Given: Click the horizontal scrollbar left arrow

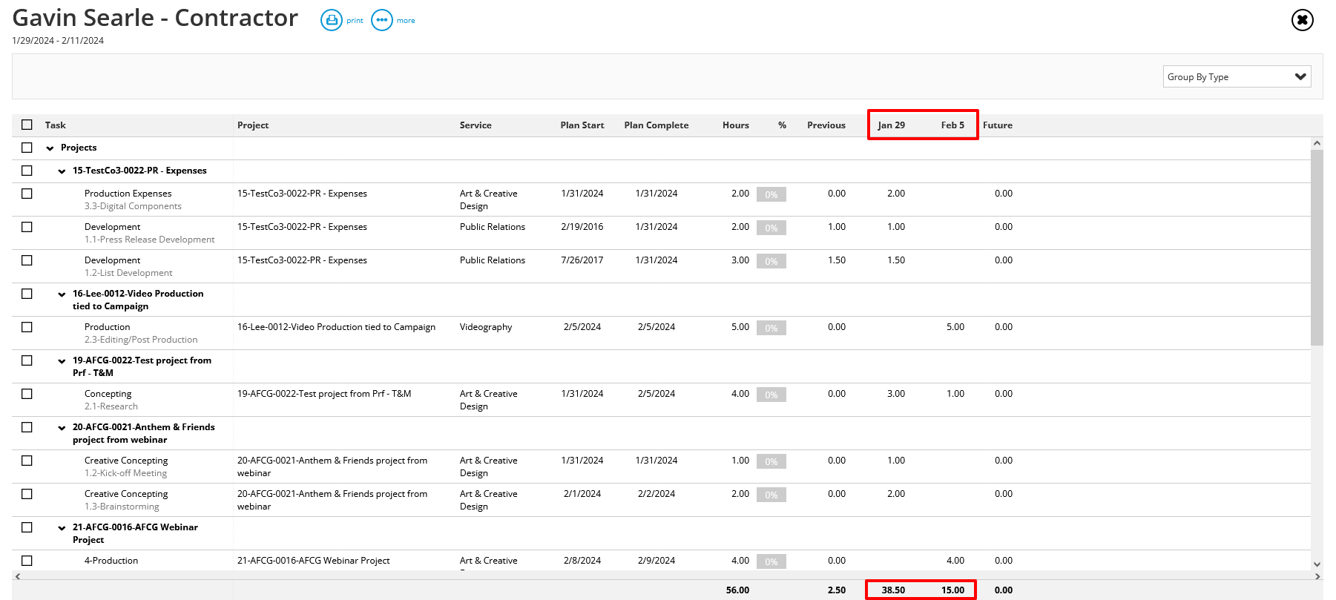Looking at the screenshot, I should pyautogui.click(x=18, y=576).
